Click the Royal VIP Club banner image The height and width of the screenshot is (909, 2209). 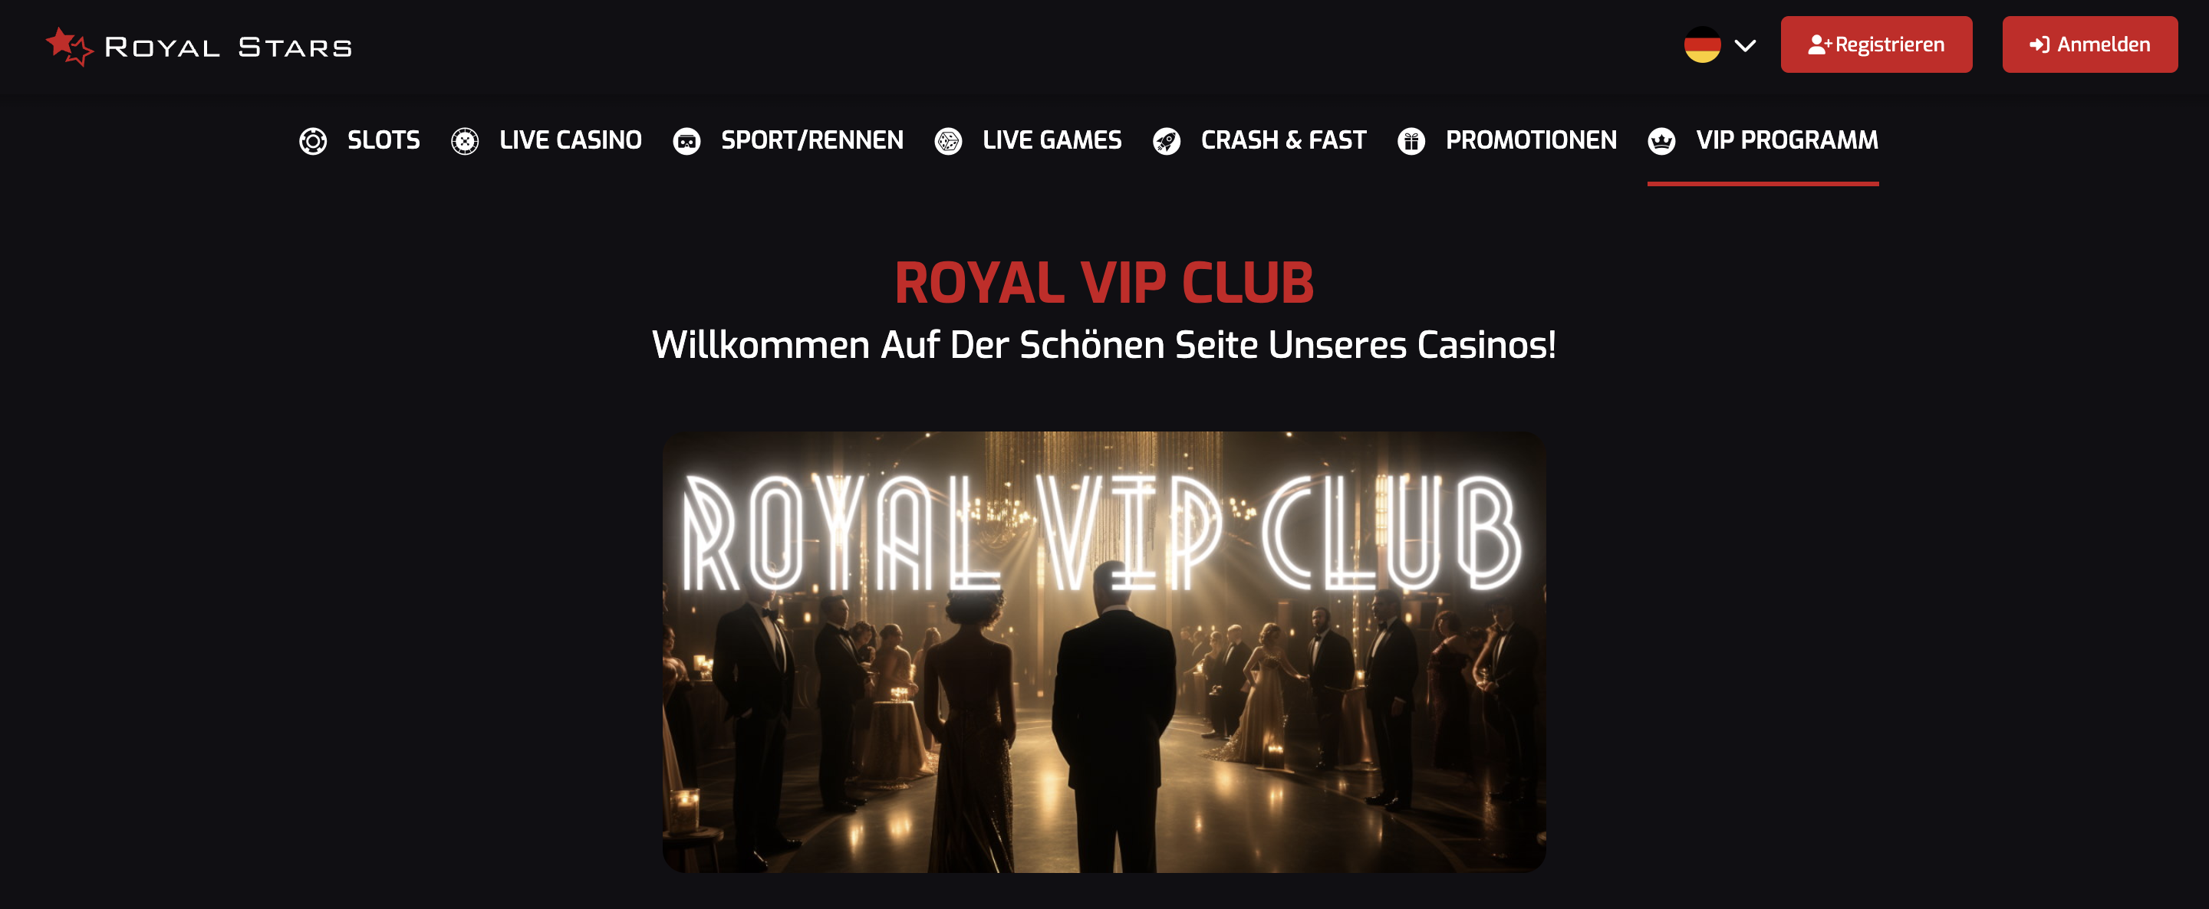pyautogui.click(x=1104, y=652)
